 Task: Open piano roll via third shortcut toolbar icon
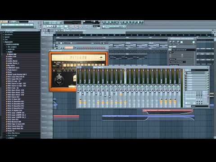coord(111,22)
